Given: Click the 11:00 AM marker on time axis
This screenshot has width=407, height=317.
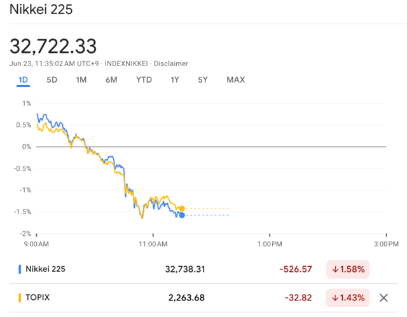Looking at the screenshot, I should point(153,244).
